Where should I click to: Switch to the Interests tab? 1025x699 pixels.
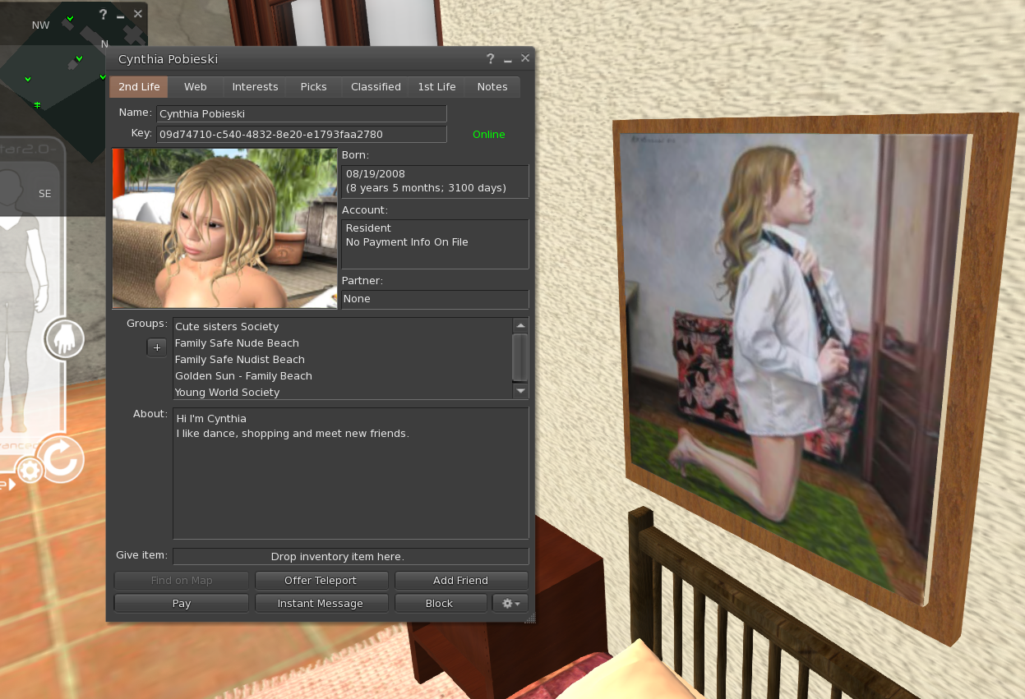[x=255, y=87]
